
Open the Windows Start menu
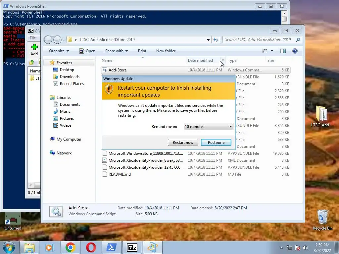[x=9, y=247]
